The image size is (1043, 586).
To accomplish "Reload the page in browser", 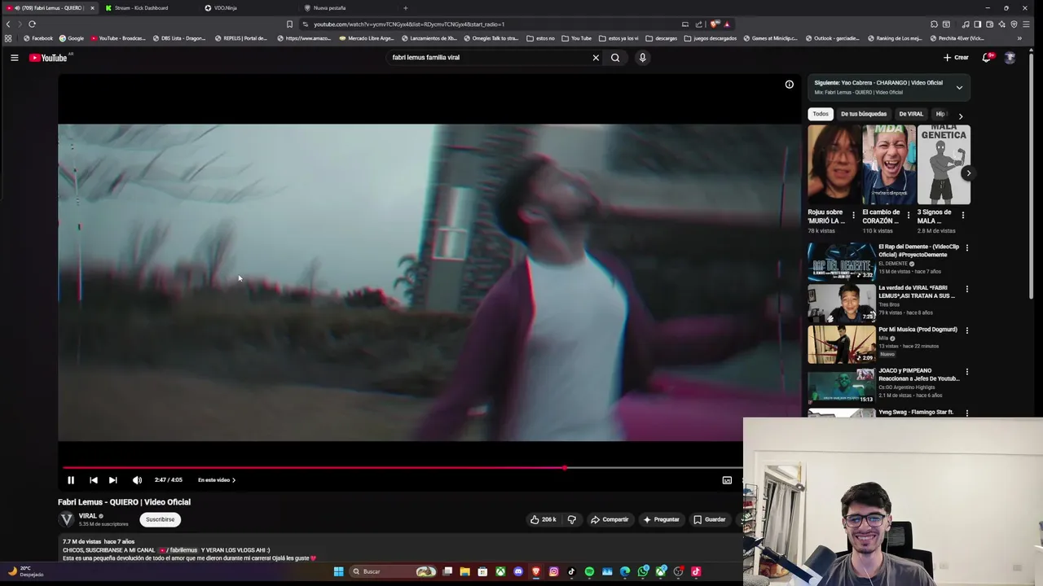I will [x=32, y=24].
